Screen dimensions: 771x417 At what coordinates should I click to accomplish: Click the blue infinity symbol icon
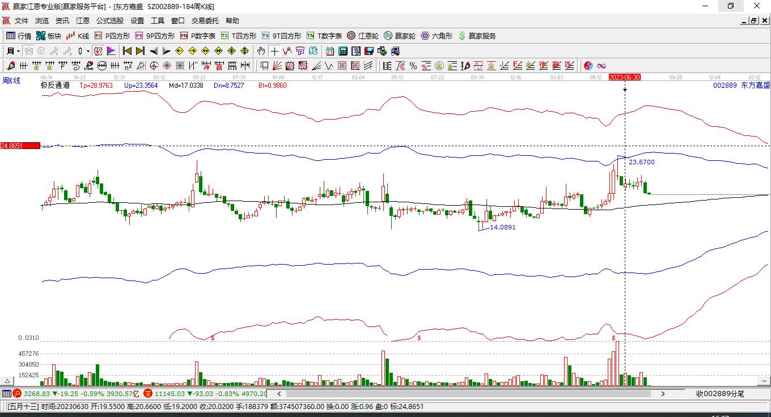coord(601,66)
